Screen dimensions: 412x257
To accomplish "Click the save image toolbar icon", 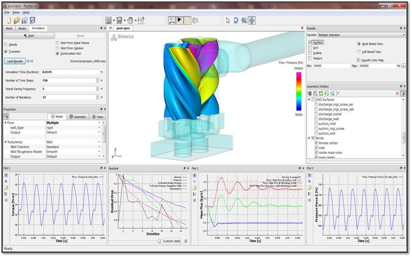I will click(x=119, y=20).
